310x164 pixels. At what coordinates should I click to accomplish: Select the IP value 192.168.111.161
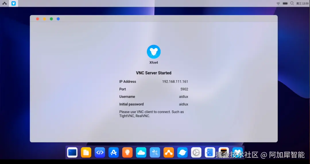[x=175, y=82]
